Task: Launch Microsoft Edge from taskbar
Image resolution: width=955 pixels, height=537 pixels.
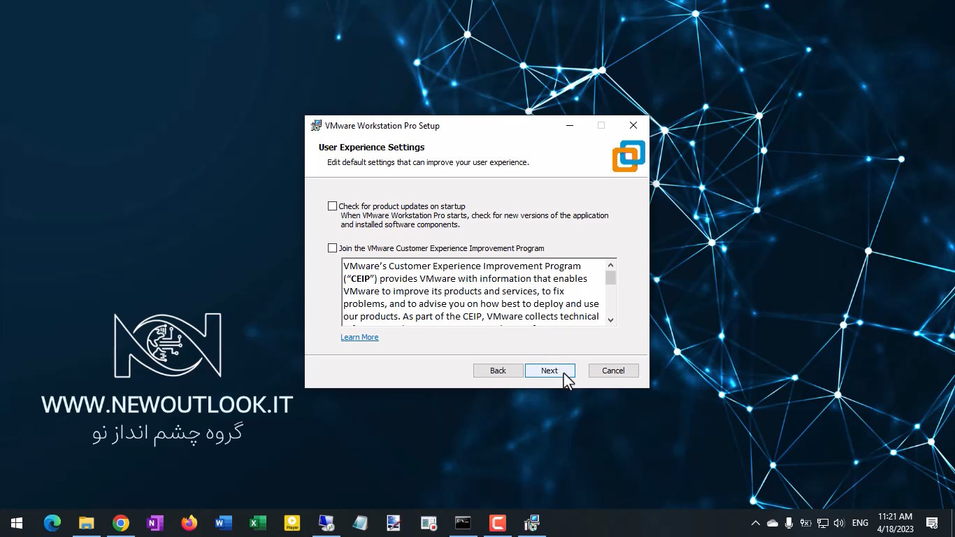Action: tap(52, 523)
